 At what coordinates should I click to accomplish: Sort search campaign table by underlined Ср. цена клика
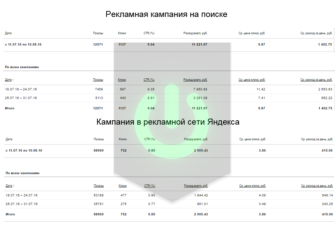(x=252, y=80)
